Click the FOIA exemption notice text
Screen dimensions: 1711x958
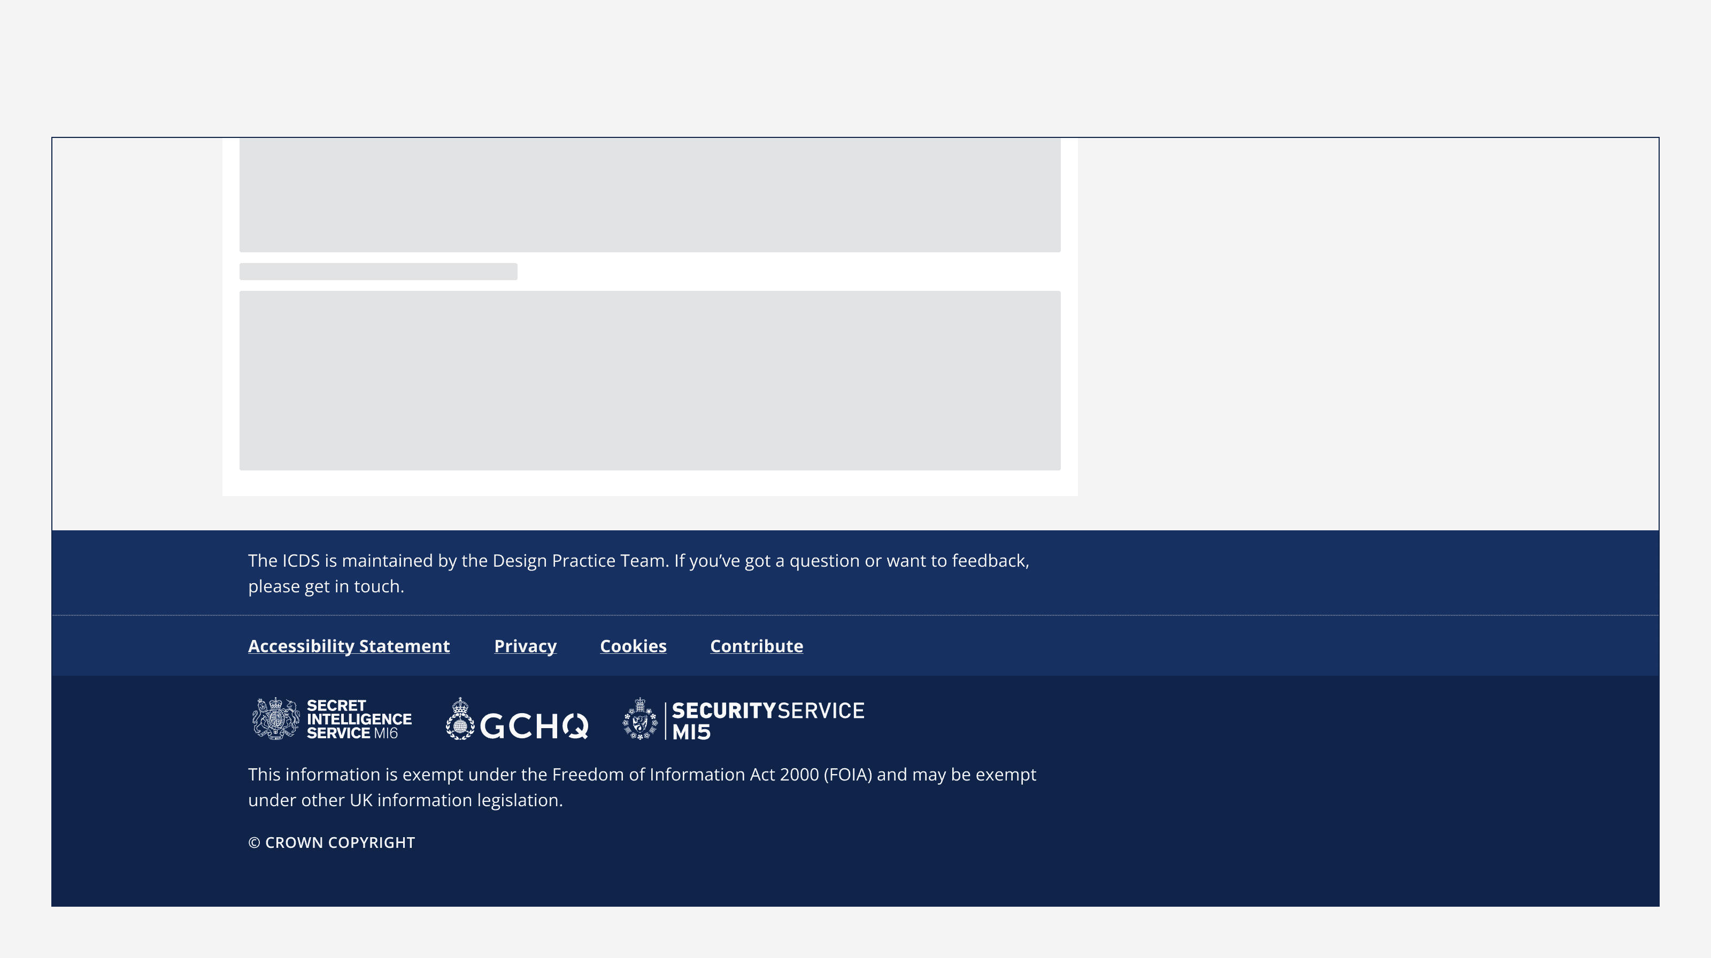click(x=642, y=787)
